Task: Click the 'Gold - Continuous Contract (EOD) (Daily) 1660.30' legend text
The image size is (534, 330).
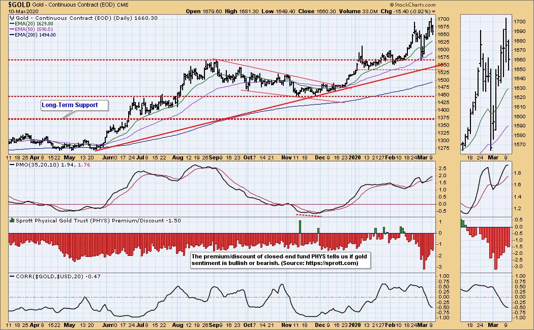Action: (86, 18)
